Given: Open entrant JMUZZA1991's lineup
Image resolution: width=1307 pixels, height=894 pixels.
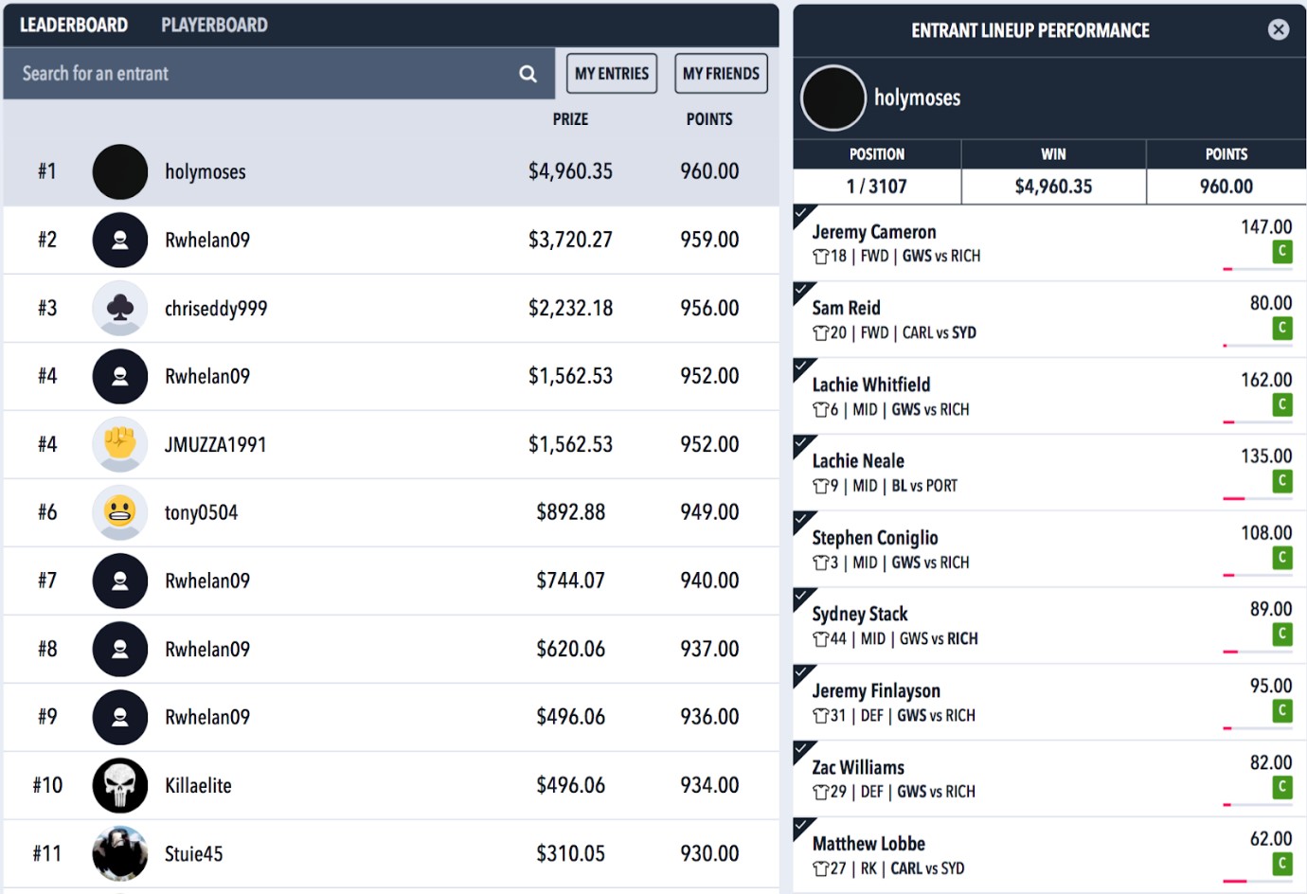Looking at the screenshot, I should click(216, 445).
